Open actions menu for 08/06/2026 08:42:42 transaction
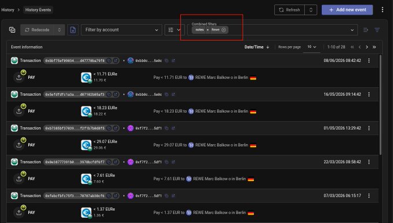 (x=369, y=61)
